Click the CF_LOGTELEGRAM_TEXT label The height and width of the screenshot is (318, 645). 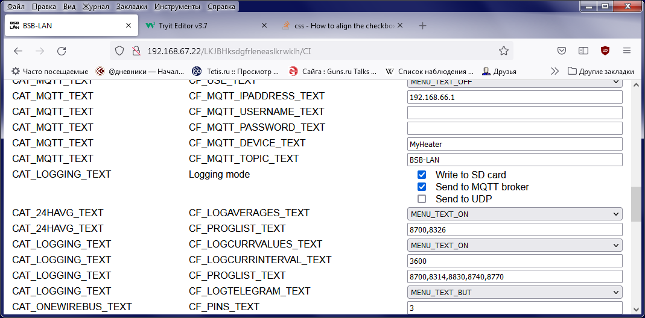pos(249,291)
